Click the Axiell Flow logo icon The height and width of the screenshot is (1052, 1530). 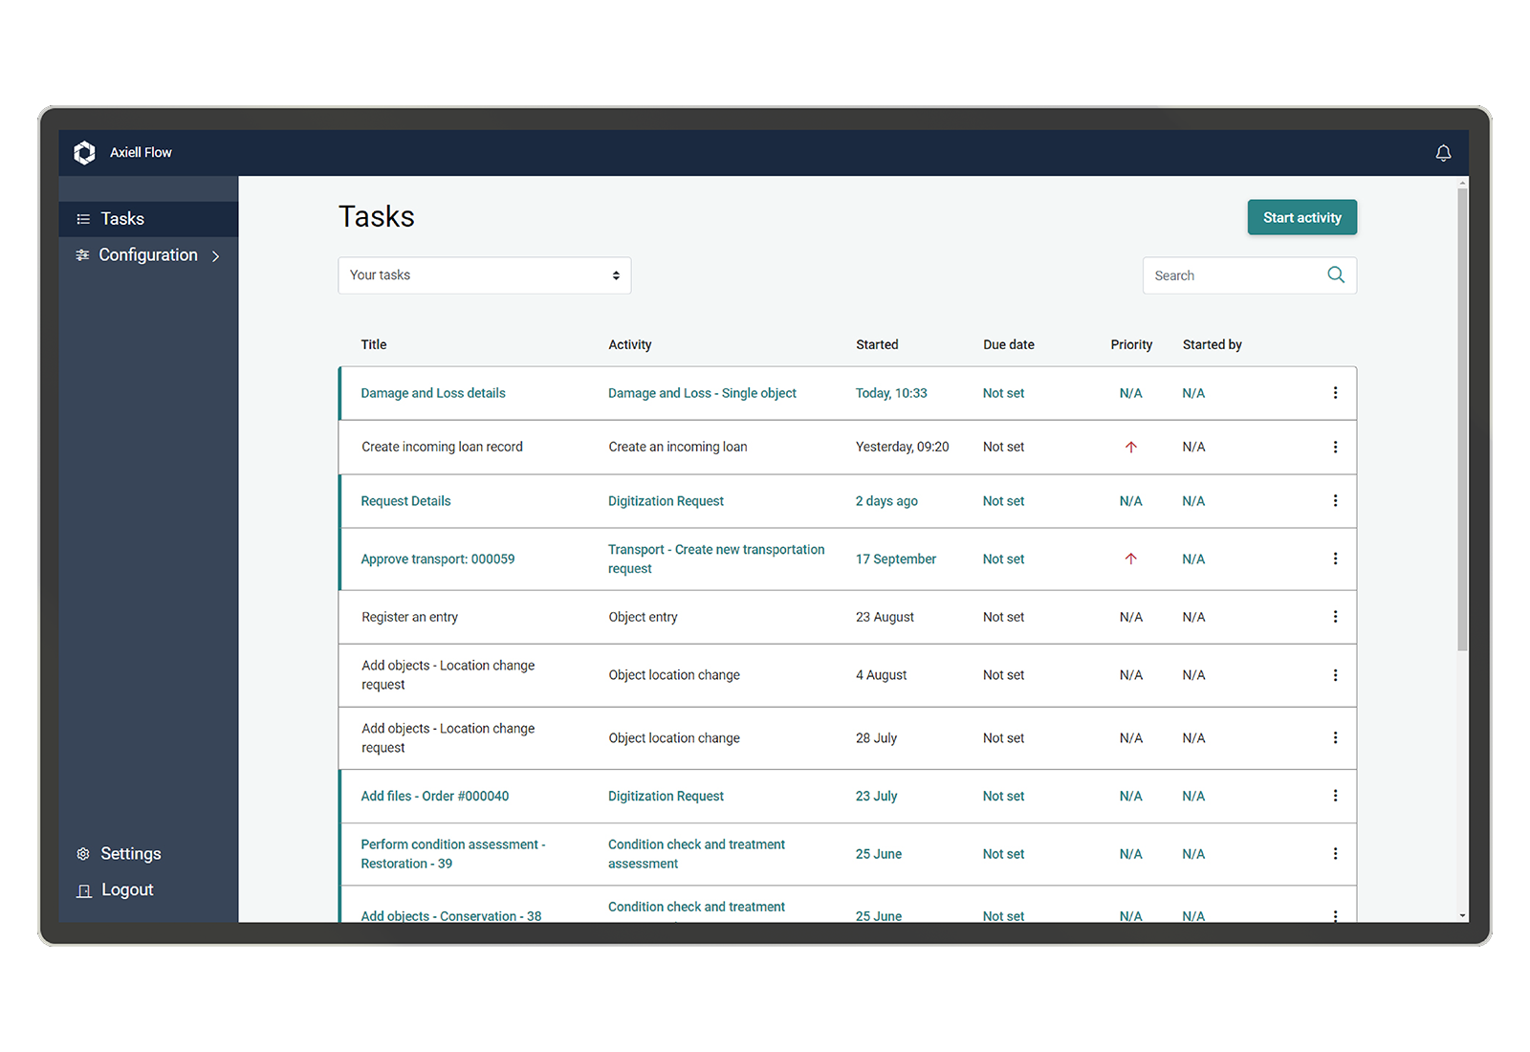click(85, 153)
